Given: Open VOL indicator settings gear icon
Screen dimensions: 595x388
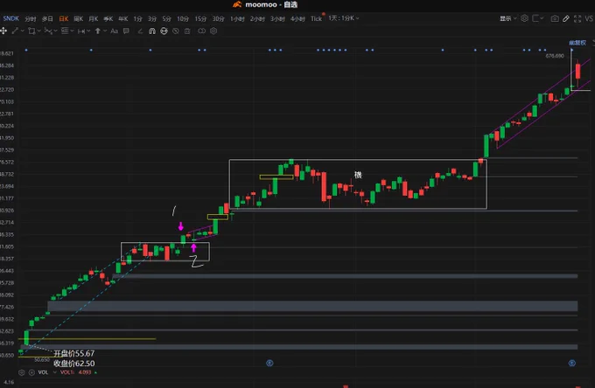Looking at the screenshot, I should (x=22, y=372).
